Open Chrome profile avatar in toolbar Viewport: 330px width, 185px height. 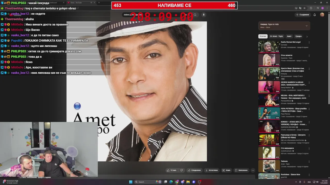322,8
